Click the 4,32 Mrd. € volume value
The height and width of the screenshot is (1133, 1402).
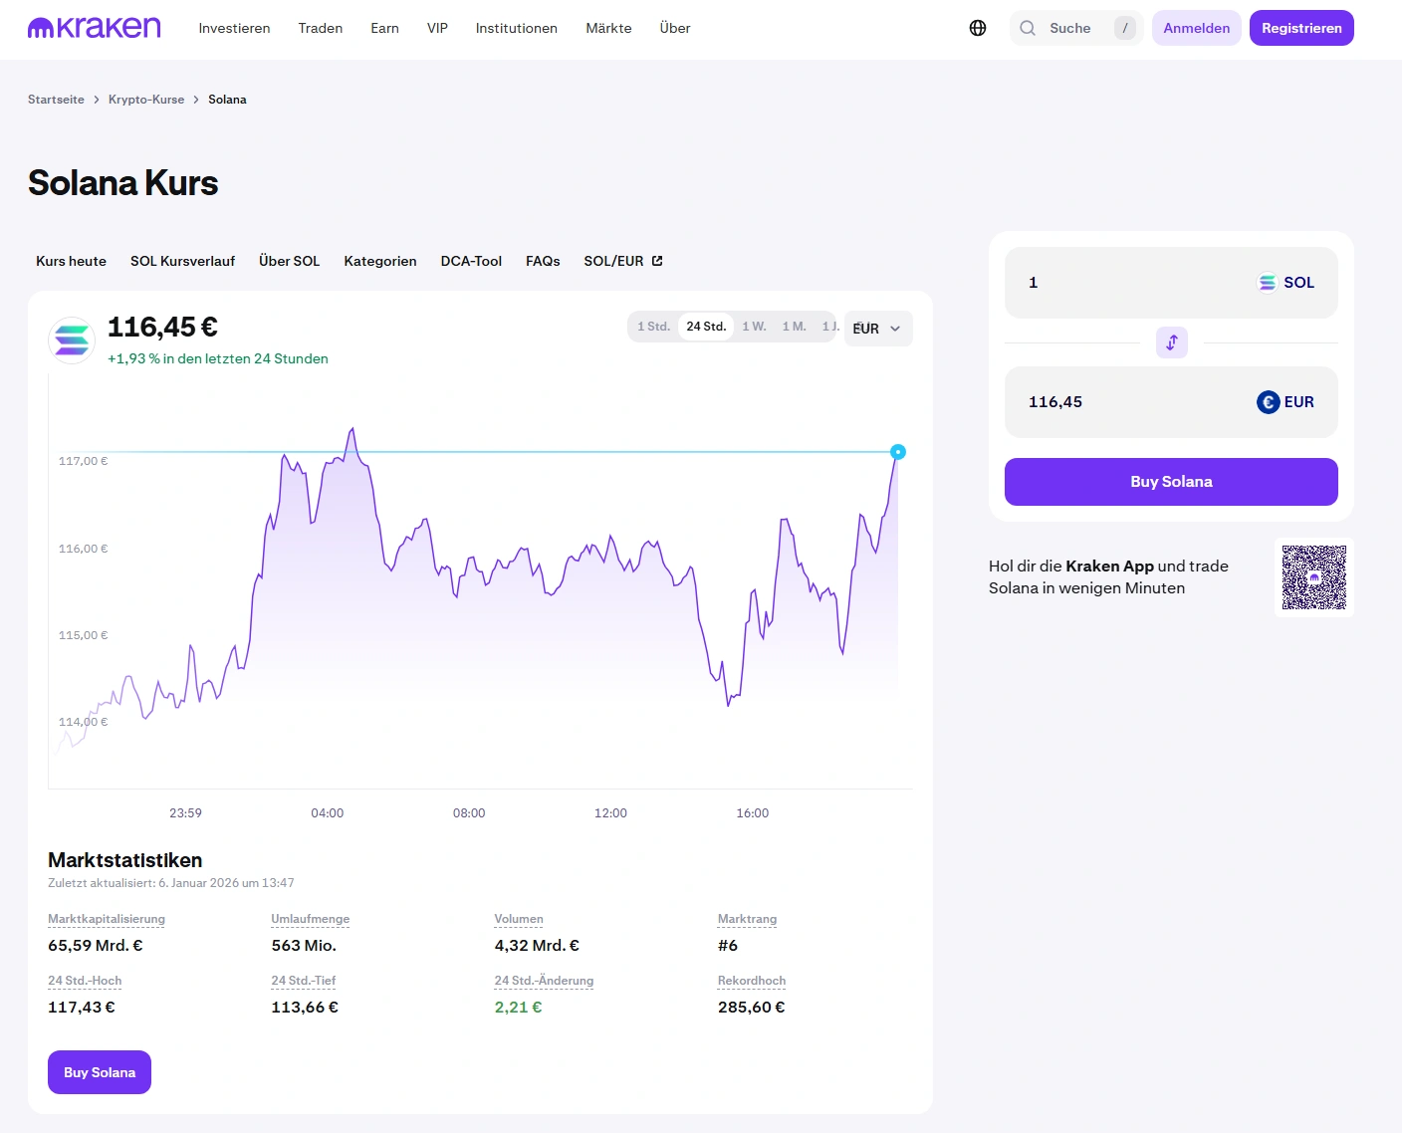(x=537, y=946)
